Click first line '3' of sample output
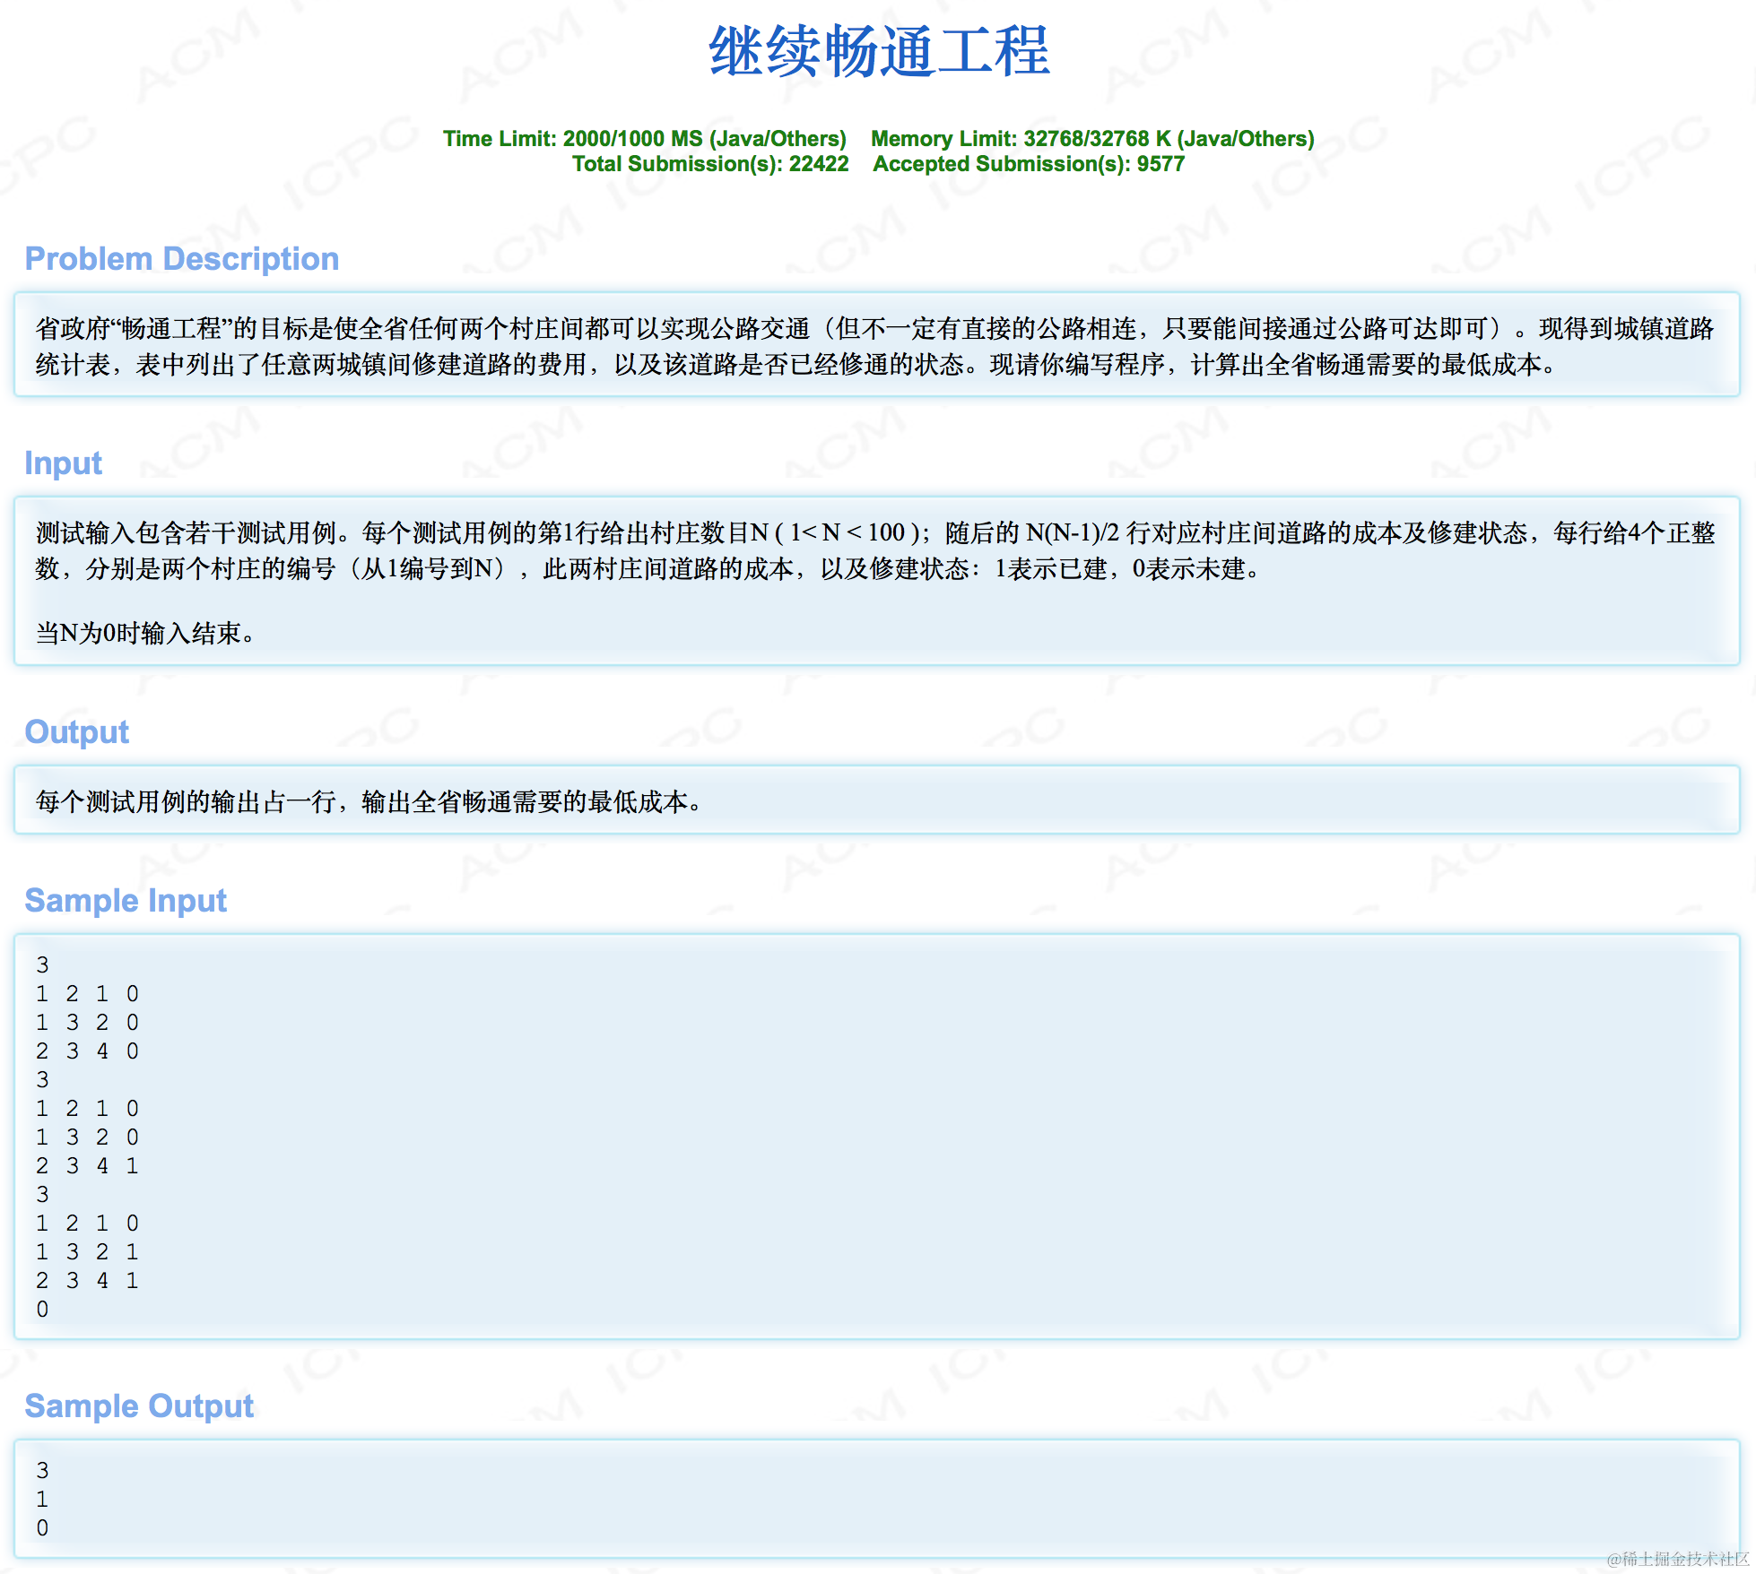Screen dimensions: 1756x1574 (x=42, y=1471)
